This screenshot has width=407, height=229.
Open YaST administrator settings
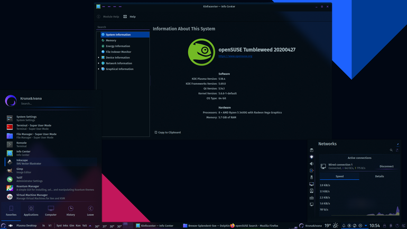point(51,179)
